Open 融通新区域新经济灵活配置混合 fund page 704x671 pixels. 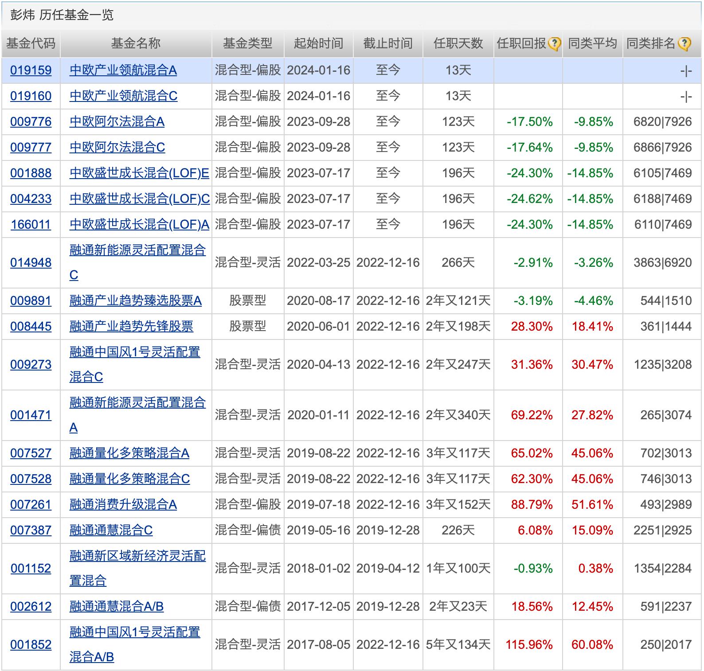click(x=137, y=569)
